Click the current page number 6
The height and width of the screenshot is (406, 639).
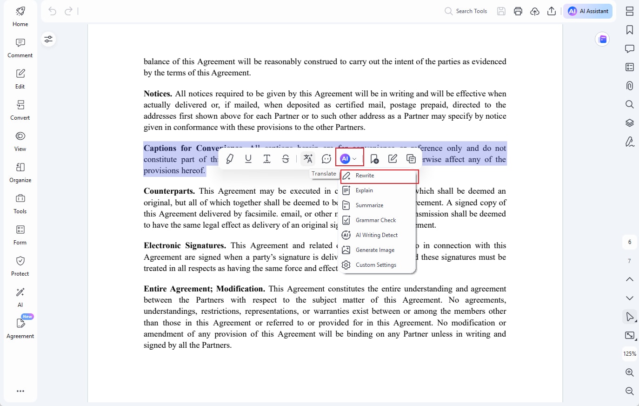630,242
